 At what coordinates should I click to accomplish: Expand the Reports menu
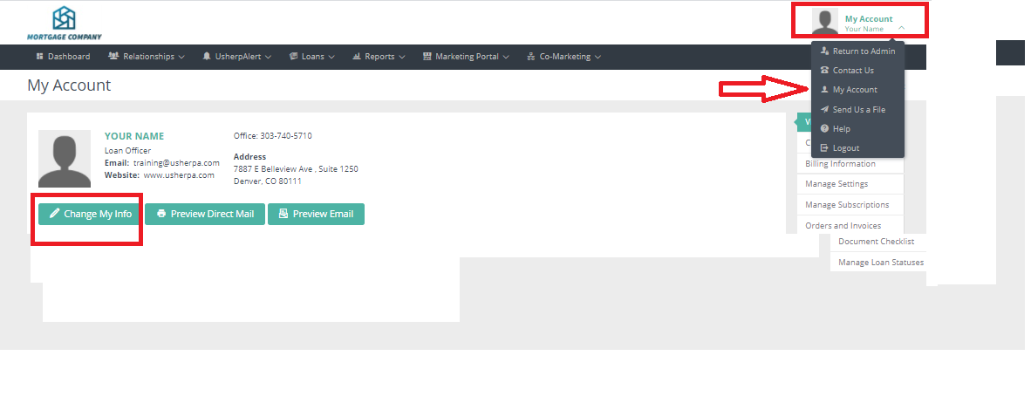(379, 57)
